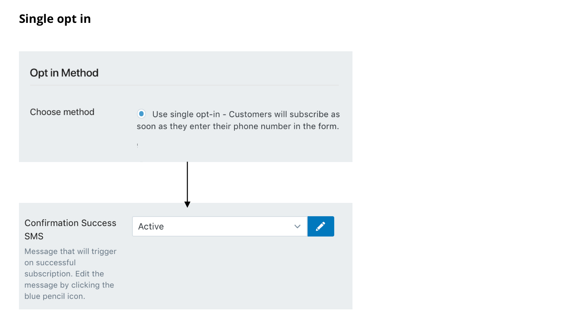Select the Use single opt-in radio button
This screenshot has height=328, width=567.
pyautogui.click(x=141, y=114)
